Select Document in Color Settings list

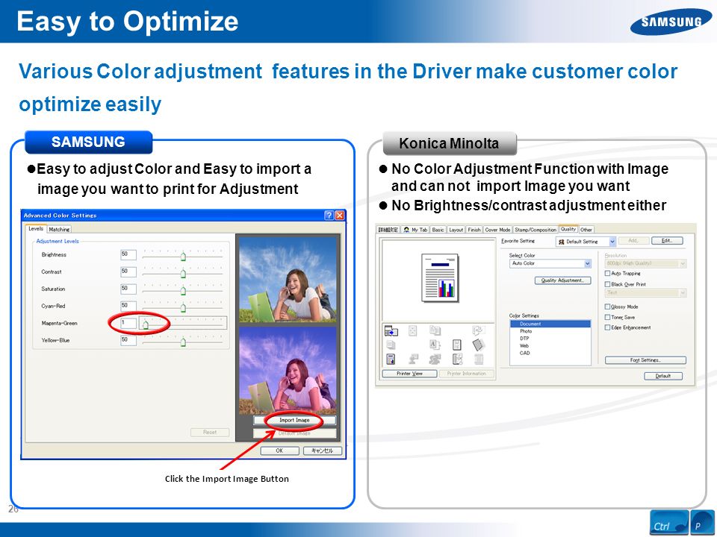click(x=550, y=324)
